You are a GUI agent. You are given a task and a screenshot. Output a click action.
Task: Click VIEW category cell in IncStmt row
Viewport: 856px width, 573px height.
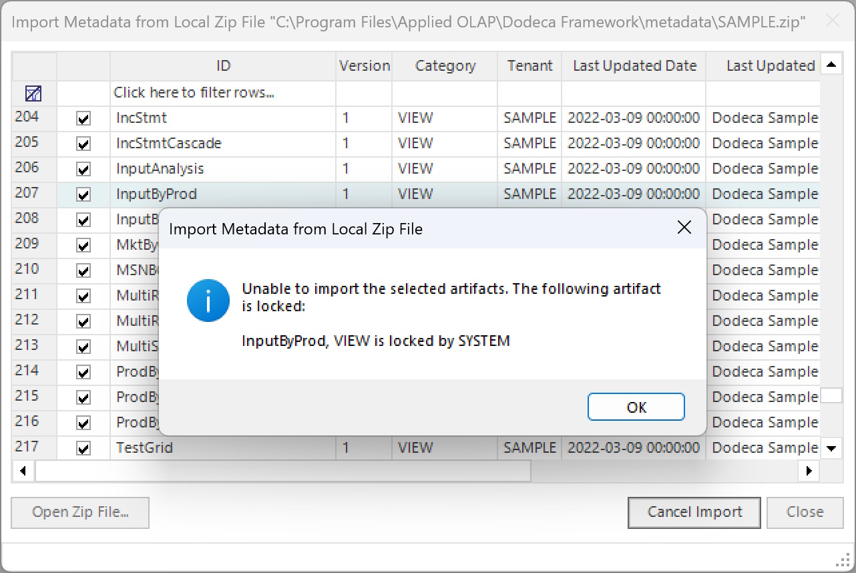[445, 118]
